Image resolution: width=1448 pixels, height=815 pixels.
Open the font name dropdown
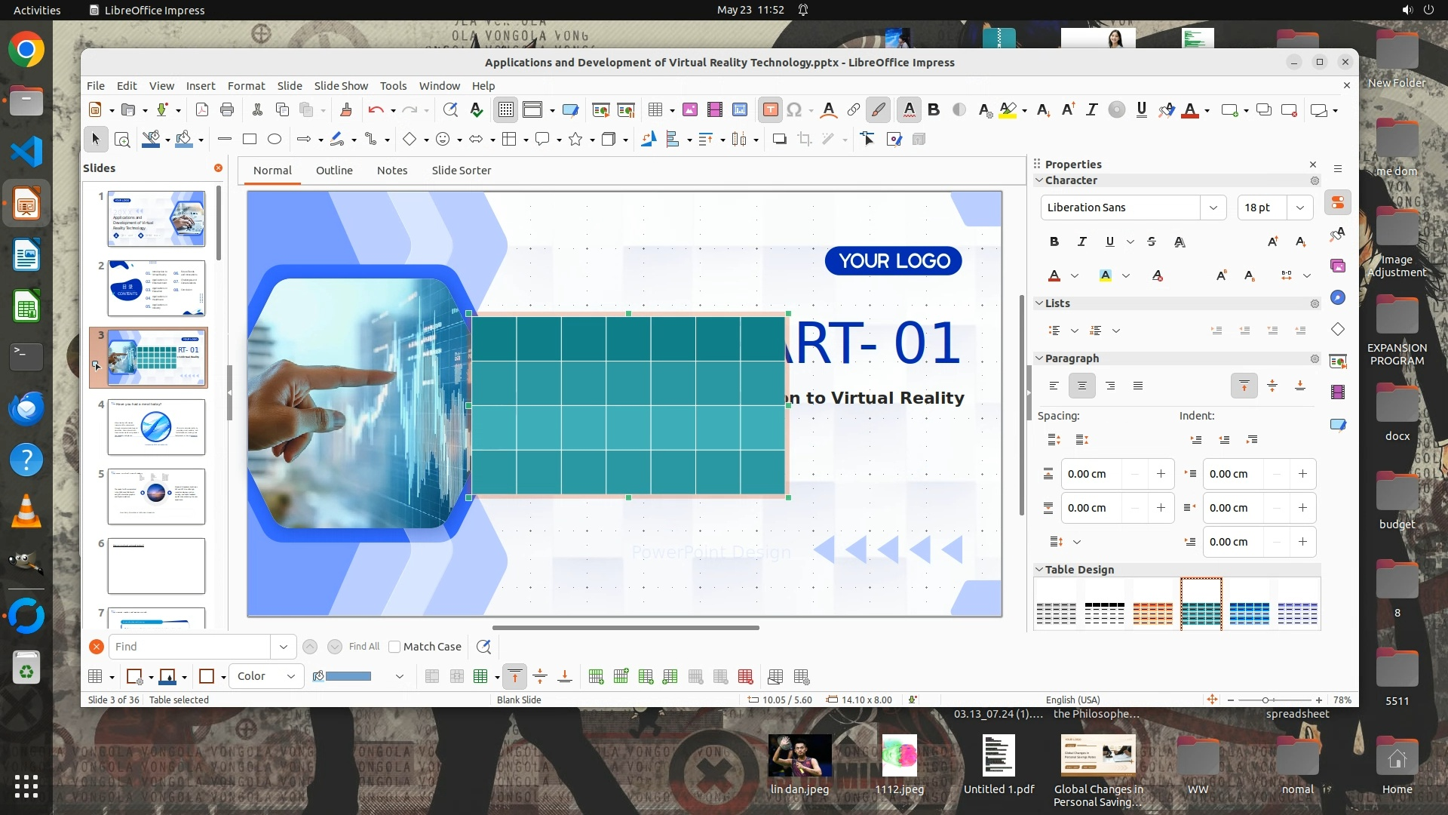tap(1213, 208)
